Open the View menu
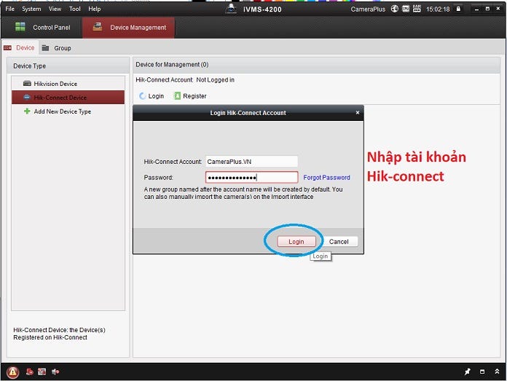This screenshot has width=507, height=381. click(x=55, y=9)
